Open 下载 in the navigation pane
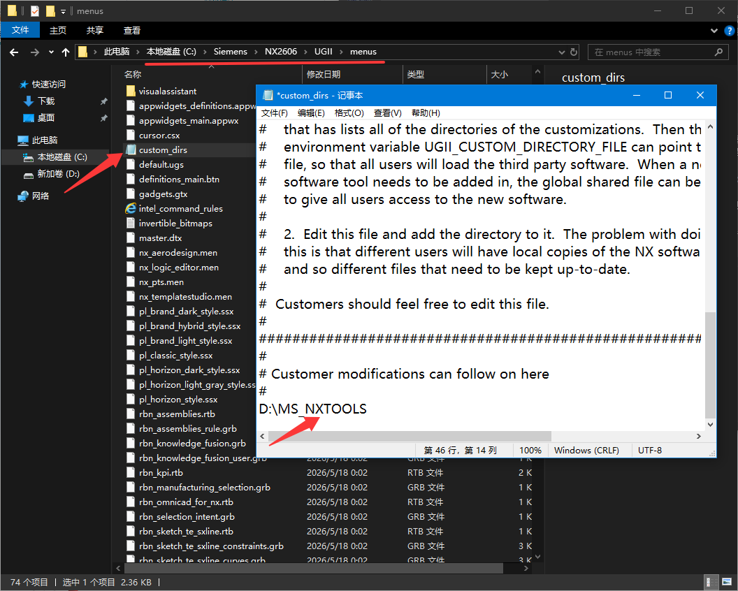This screenshot has height=591, width=738. [x=45, y=101]
